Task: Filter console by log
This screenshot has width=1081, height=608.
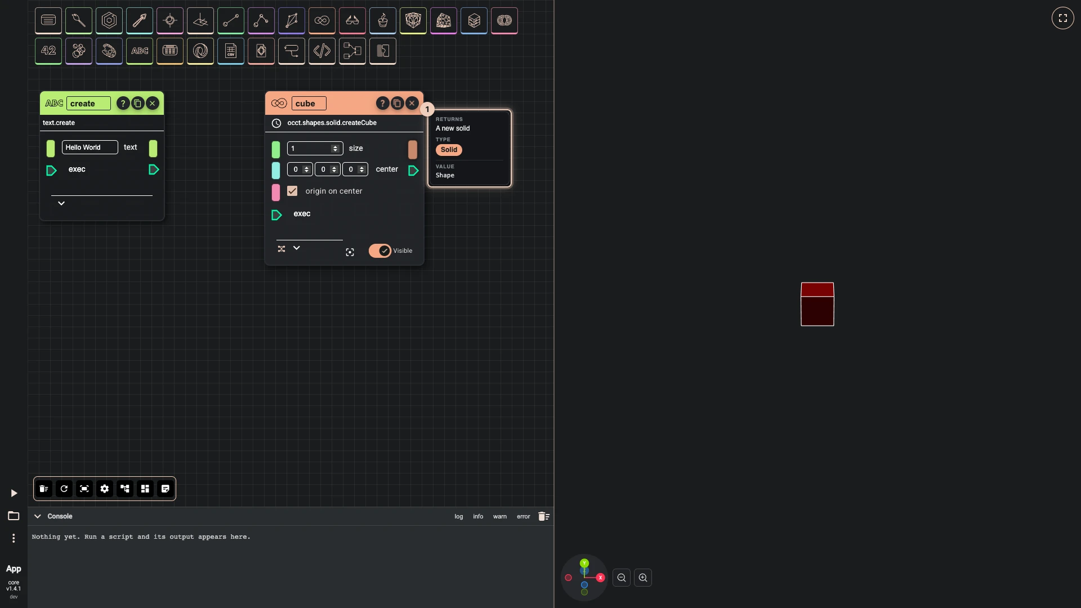Action: coord(459,516)
